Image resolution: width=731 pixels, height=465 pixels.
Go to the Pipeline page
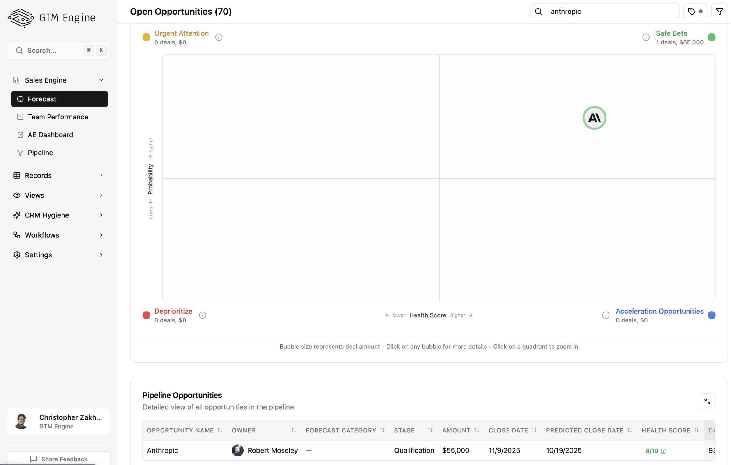tap(40, 153)
